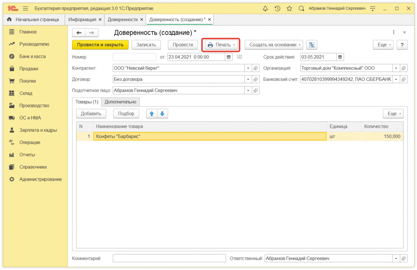The height and width of the screenshot is (270, 417).
Task: Expand Создать на основании menu
Action: coord(274,45)
